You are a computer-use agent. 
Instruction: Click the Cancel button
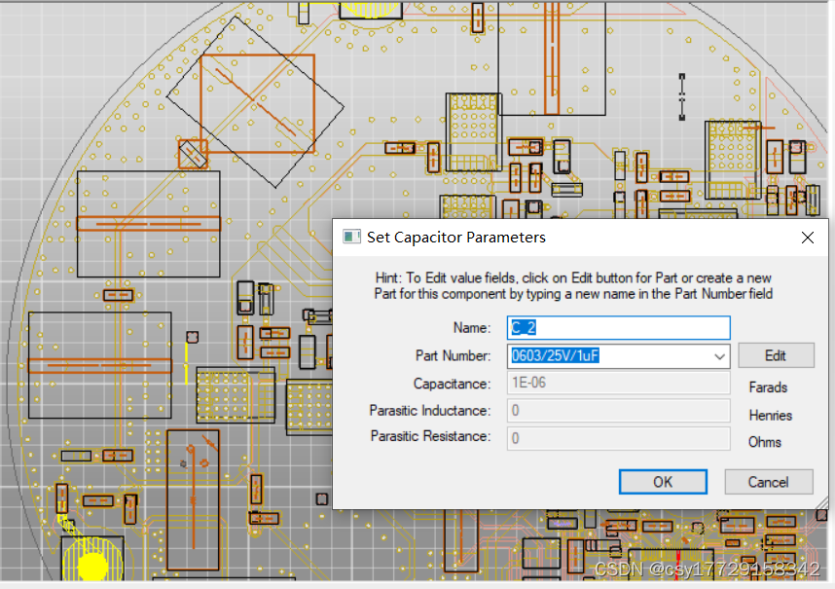click(769, 482)
